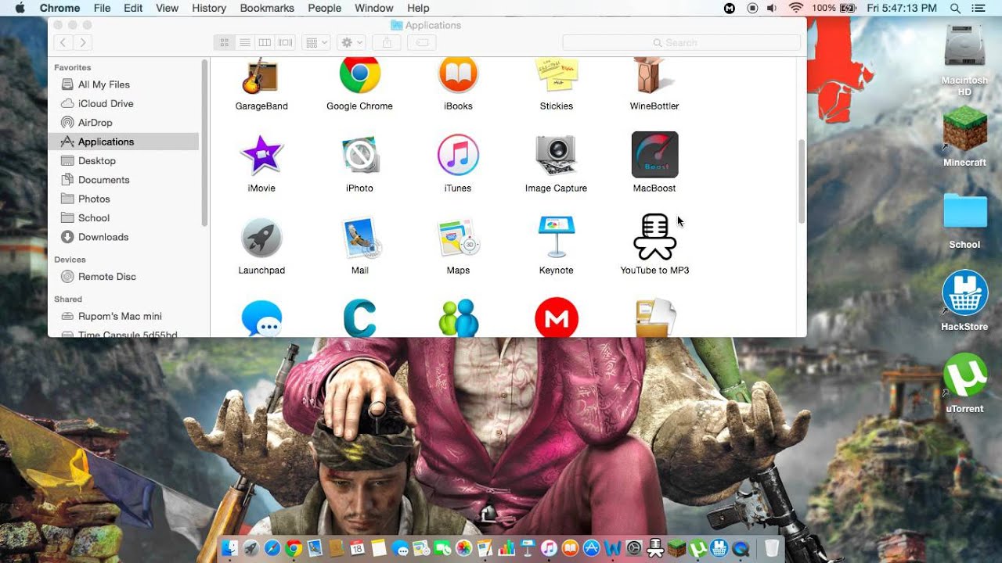Click the Finder Share button
The width and height of the screenshot is (1002, 563).
[x=387, y=42]
